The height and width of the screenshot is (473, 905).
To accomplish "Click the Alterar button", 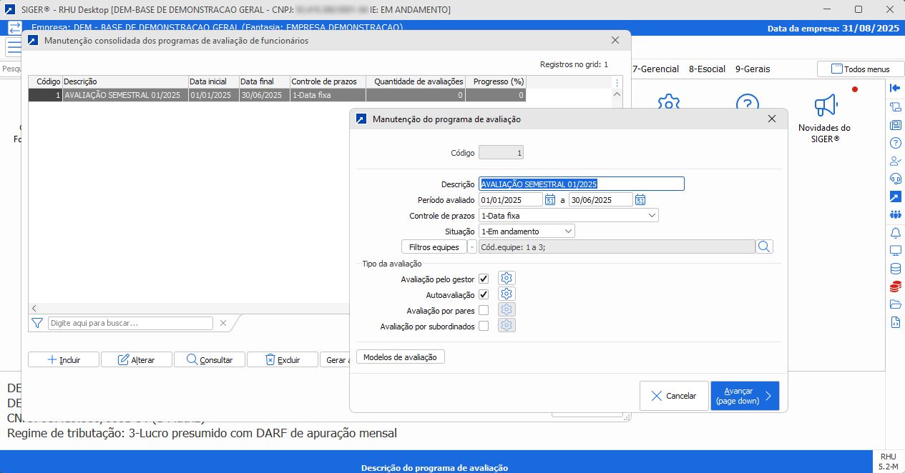I will (x=137, y=359).
